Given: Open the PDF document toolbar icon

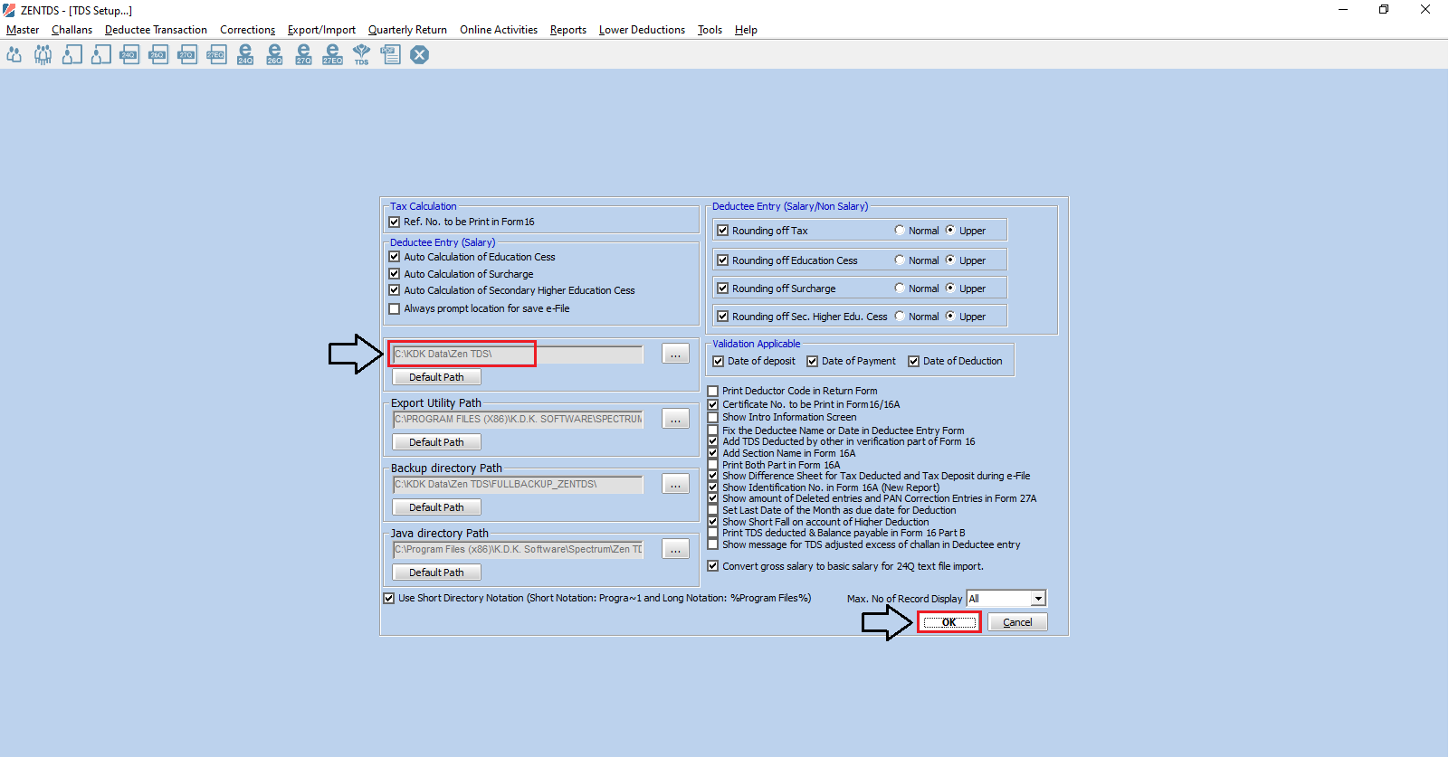Looking at the screenshot, I should point(390,54).
